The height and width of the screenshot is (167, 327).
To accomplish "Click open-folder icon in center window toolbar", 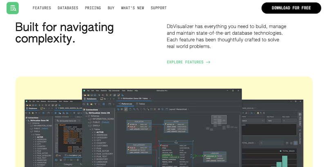I will (x=85, y=95).
